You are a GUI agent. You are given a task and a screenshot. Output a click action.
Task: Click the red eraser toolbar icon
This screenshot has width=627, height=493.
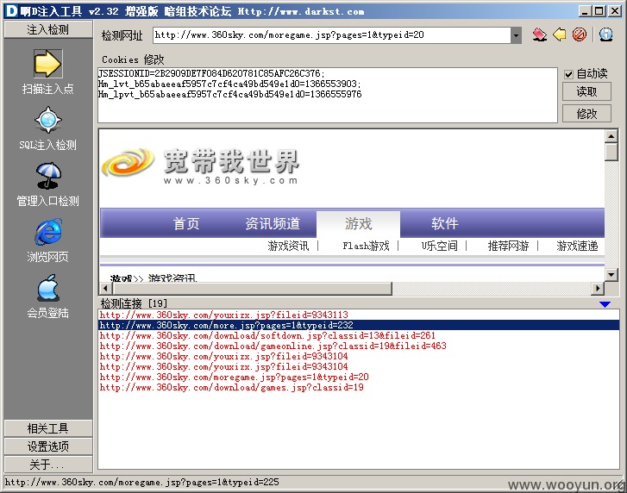coord(539,34)
